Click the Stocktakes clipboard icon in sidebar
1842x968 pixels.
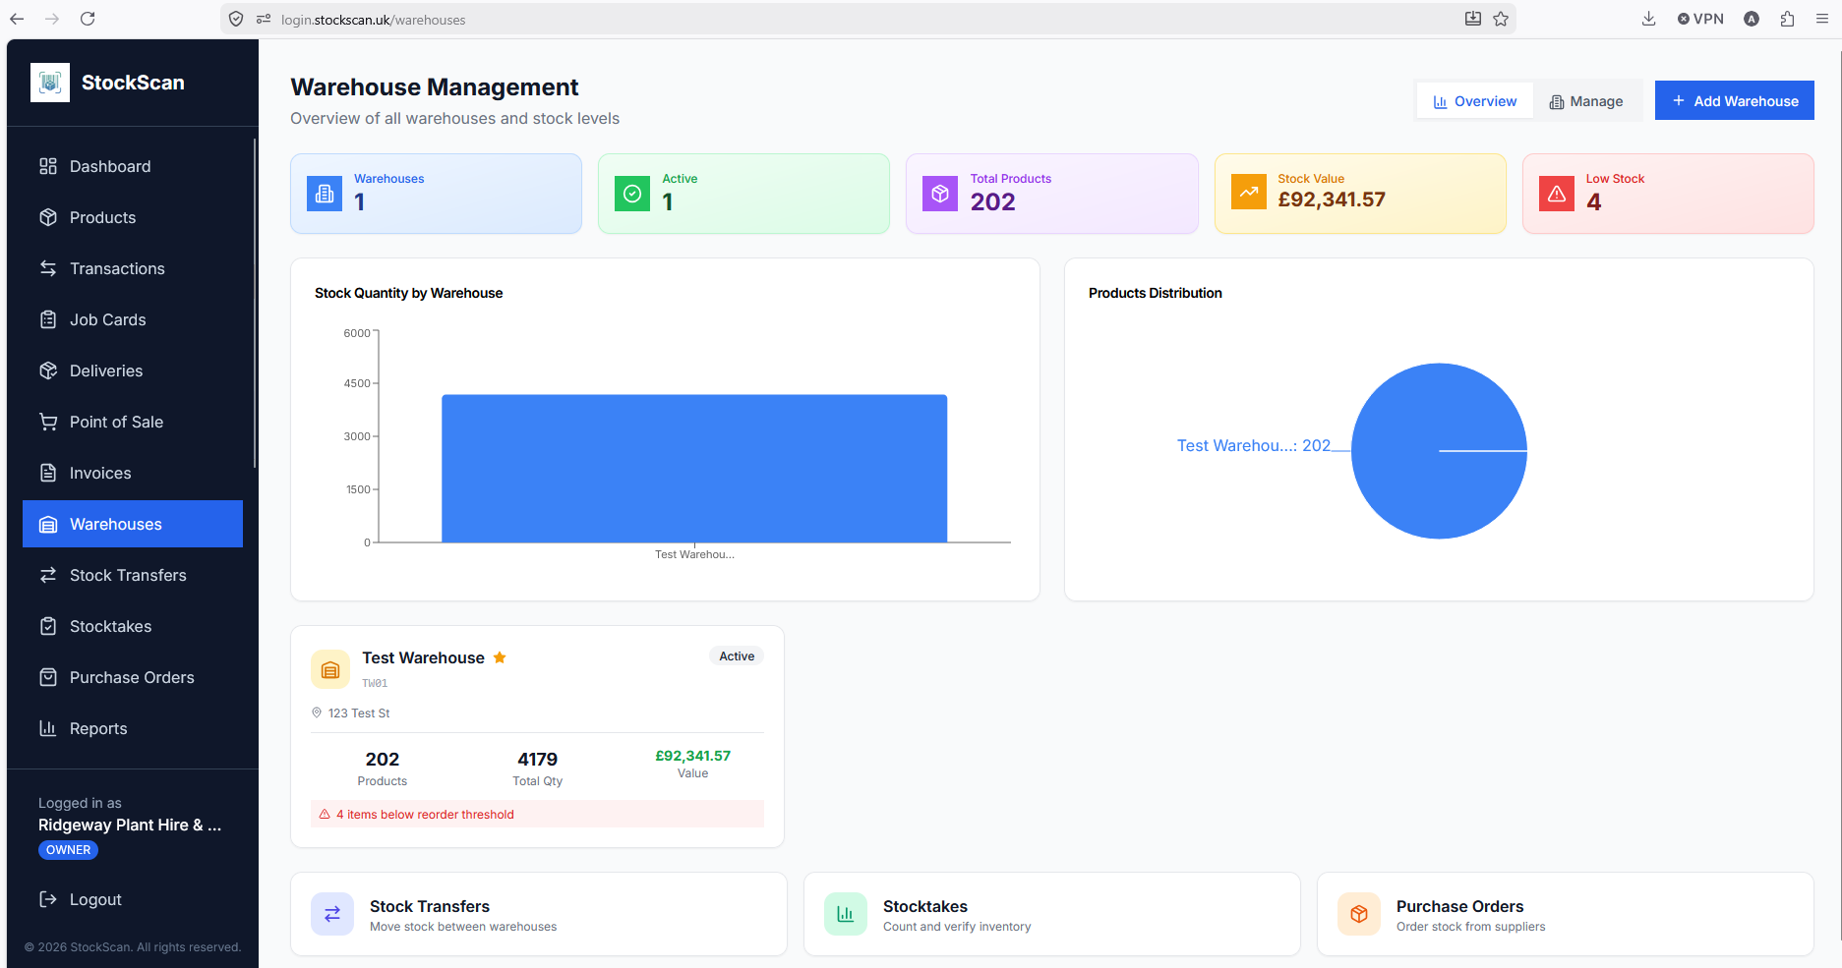tap(48, 626)
